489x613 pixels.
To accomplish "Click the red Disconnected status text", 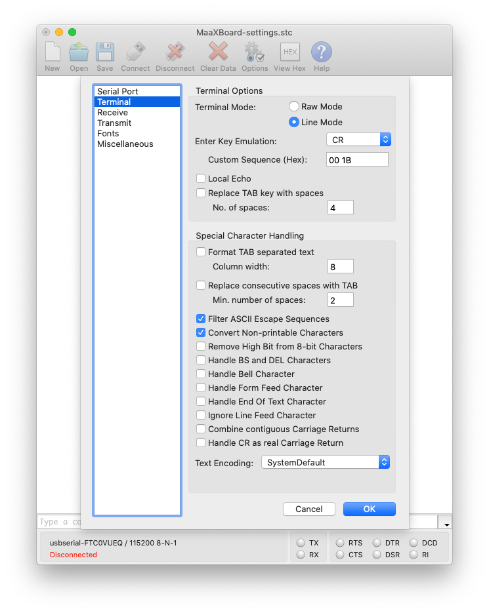I will (x=74, y=555).
